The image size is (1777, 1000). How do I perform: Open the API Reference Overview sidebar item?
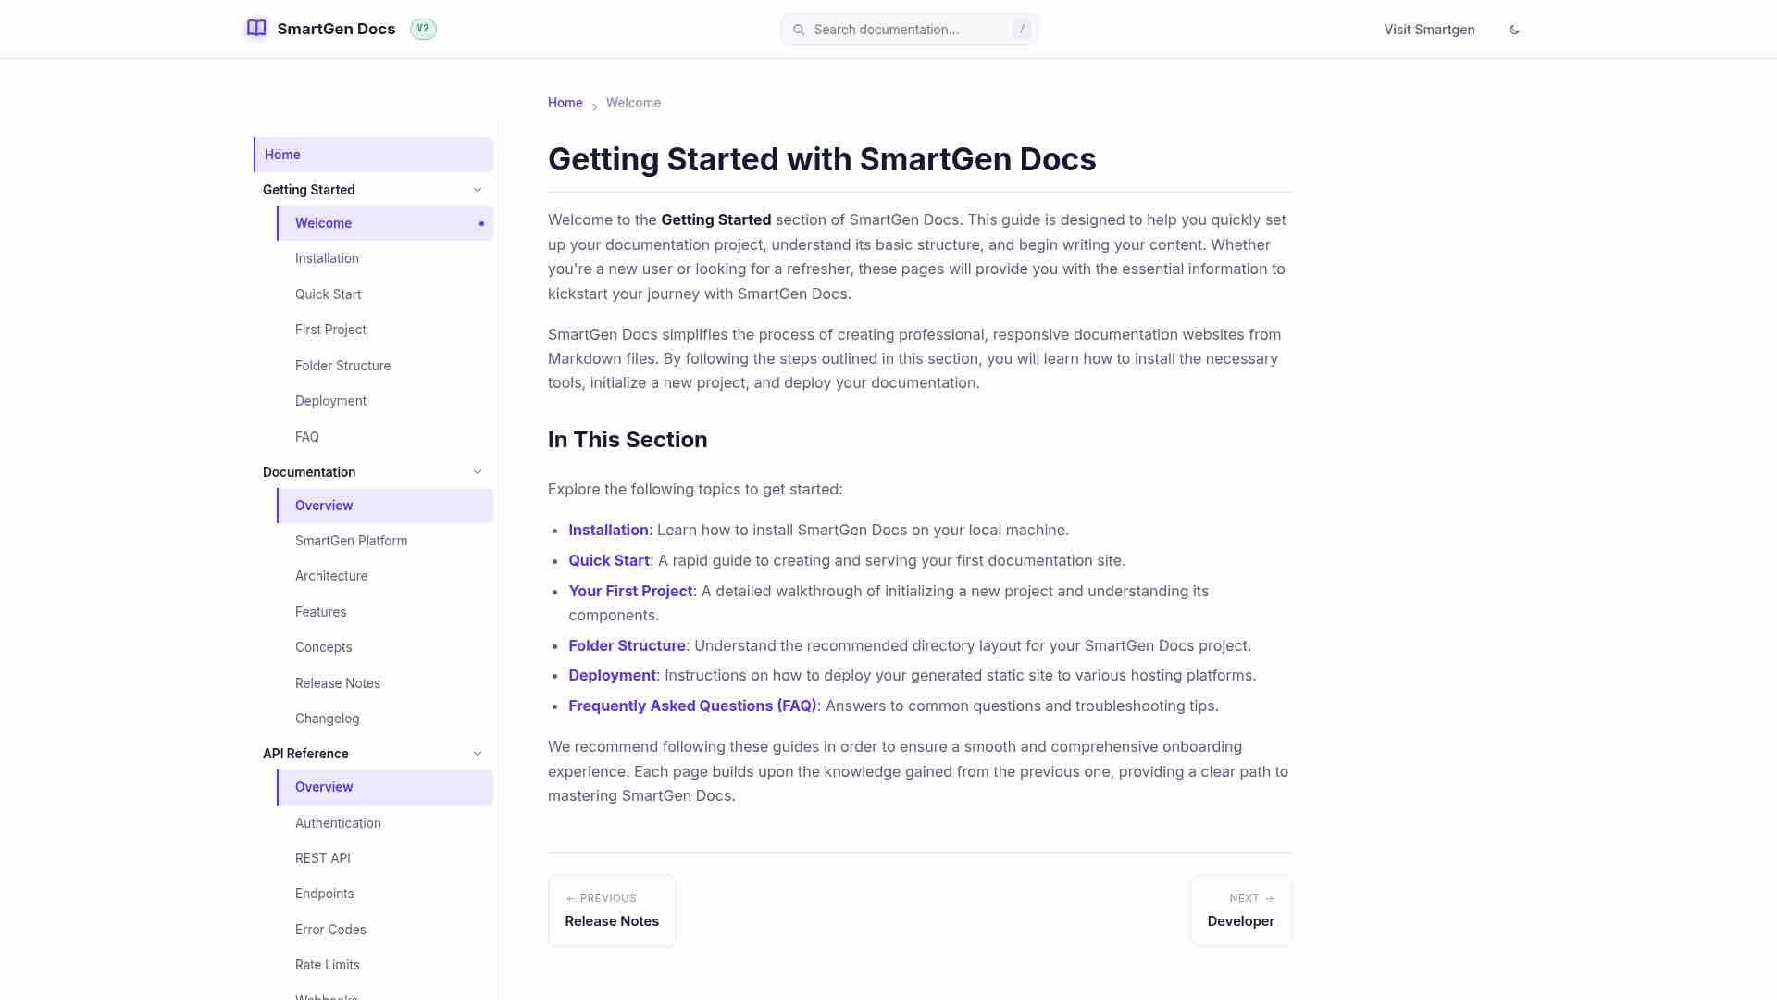[385, 787]
